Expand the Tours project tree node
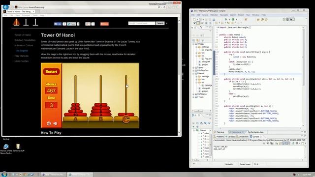The image size is (315, 177). click(193, 97)
